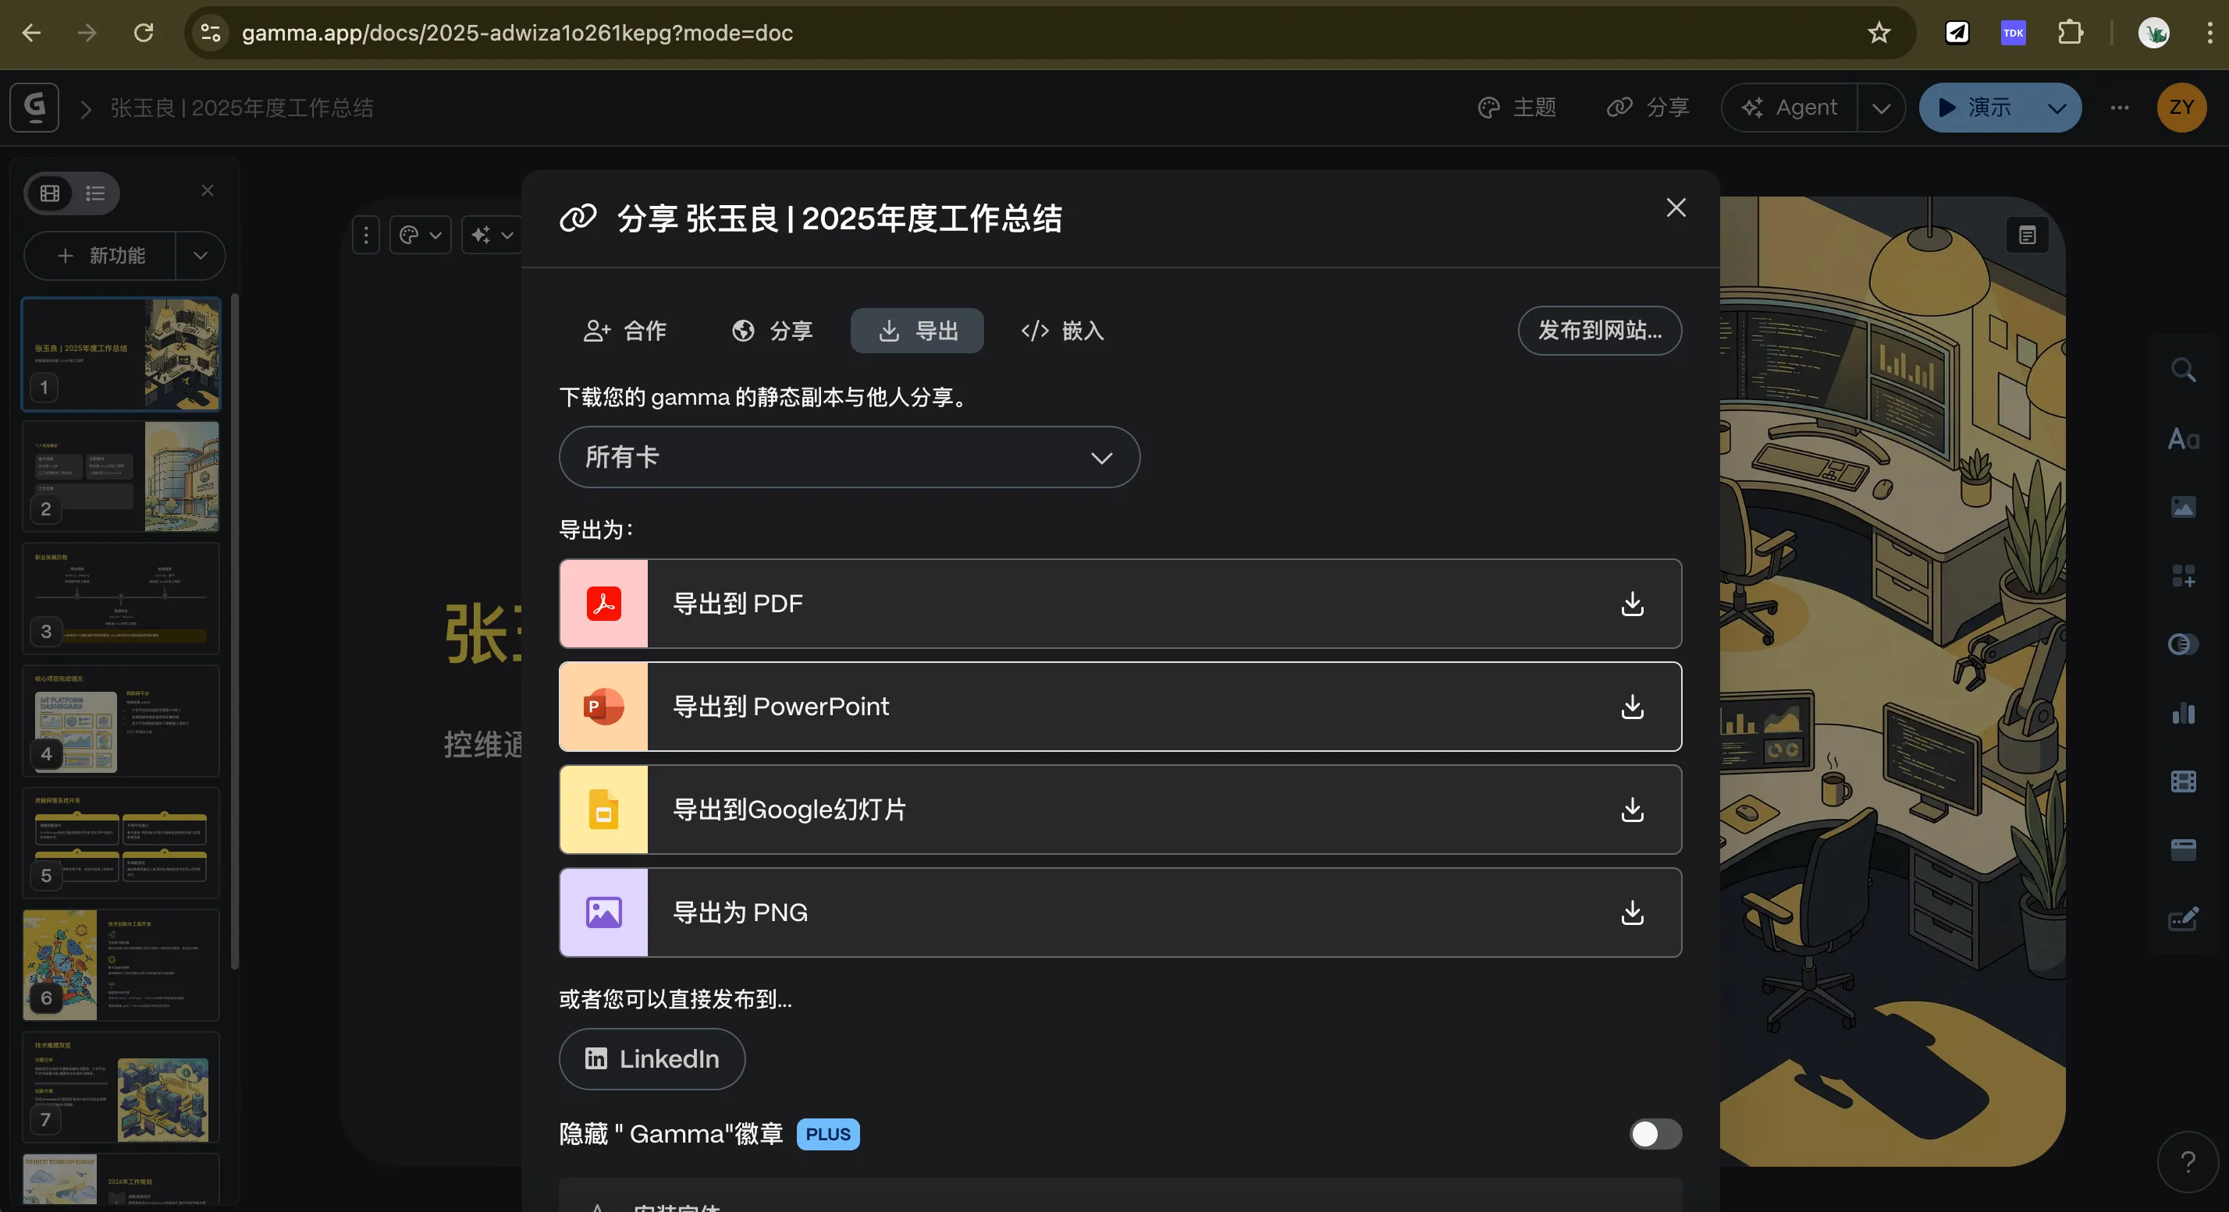Screen dimensions: 2229x1212
Task: Click 发布到网站 button
Action: (x=1600, y=330)
